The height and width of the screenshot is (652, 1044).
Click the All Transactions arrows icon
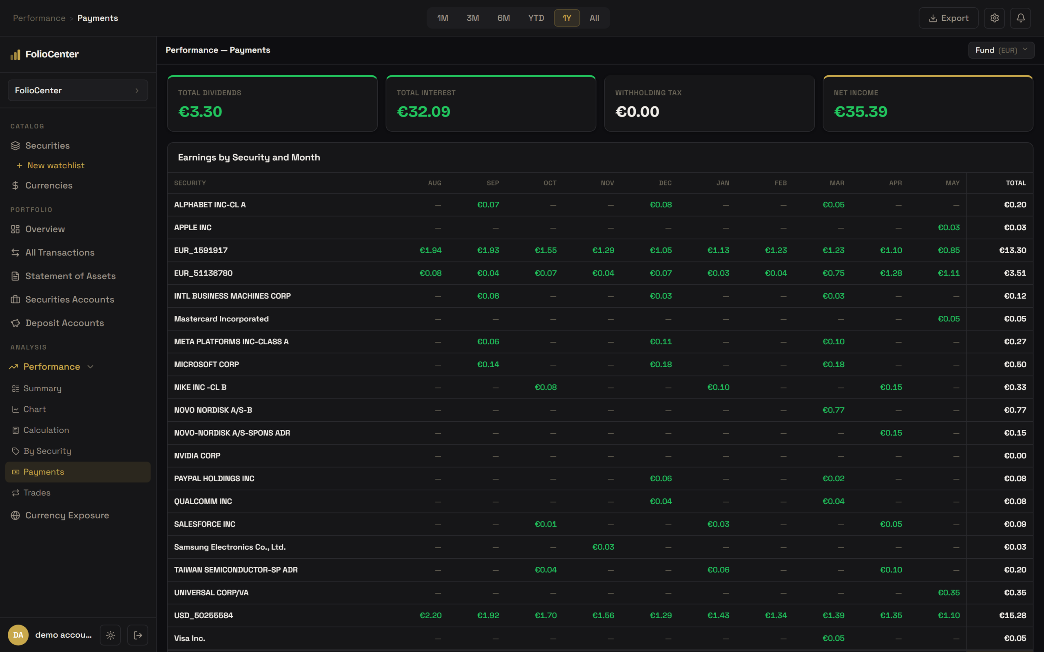pos(15,253)
